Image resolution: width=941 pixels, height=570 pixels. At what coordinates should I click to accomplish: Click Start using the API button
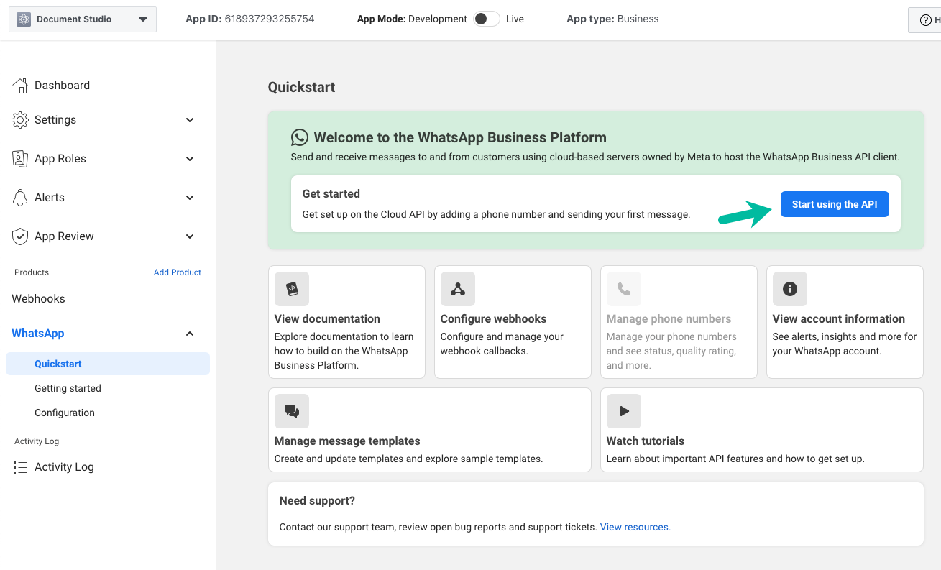tap(835, 204)
